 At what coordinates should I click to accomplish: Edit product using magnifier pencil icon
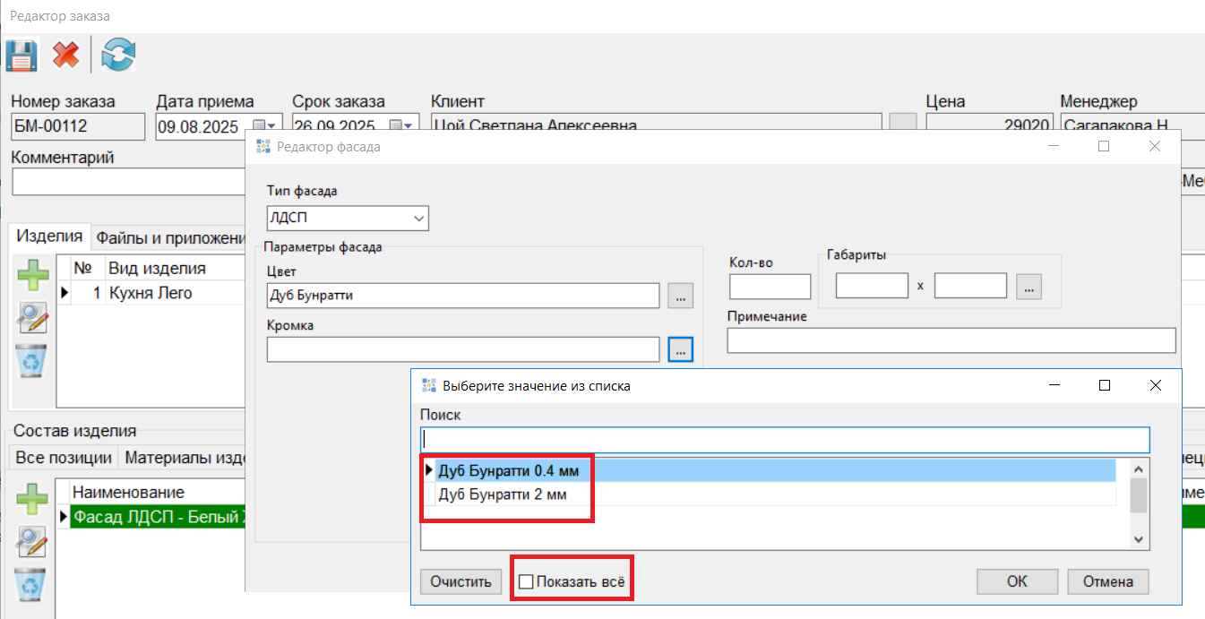pyautogui.click(x=33, y=317)
